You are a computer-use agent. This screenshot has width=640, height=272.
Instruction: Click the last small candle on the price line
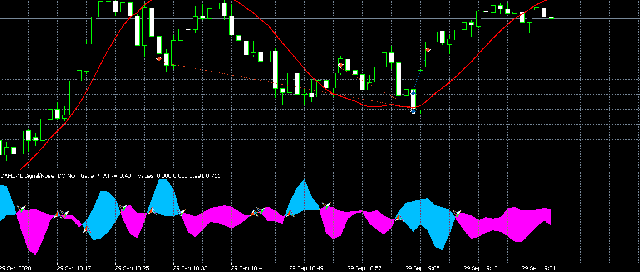(x=551, y=18)
